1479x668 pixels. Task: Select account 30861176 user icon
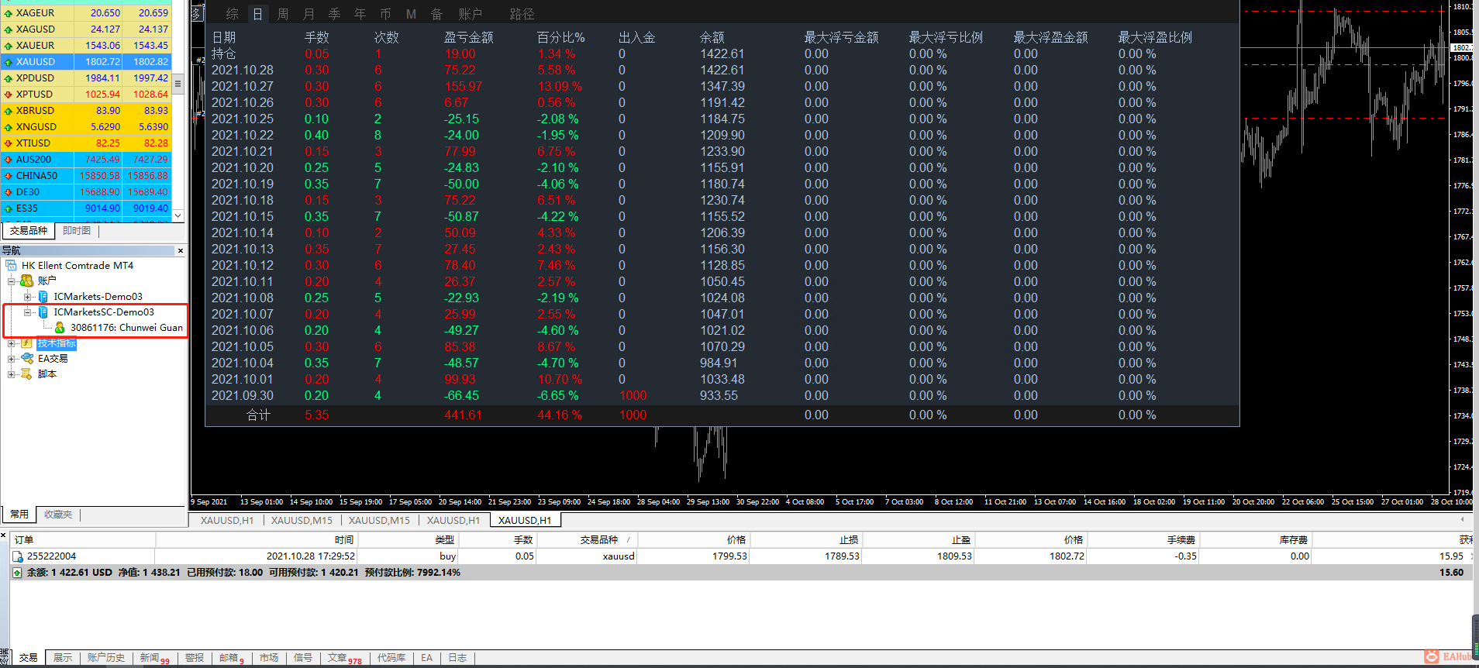[x=60, y=328]
